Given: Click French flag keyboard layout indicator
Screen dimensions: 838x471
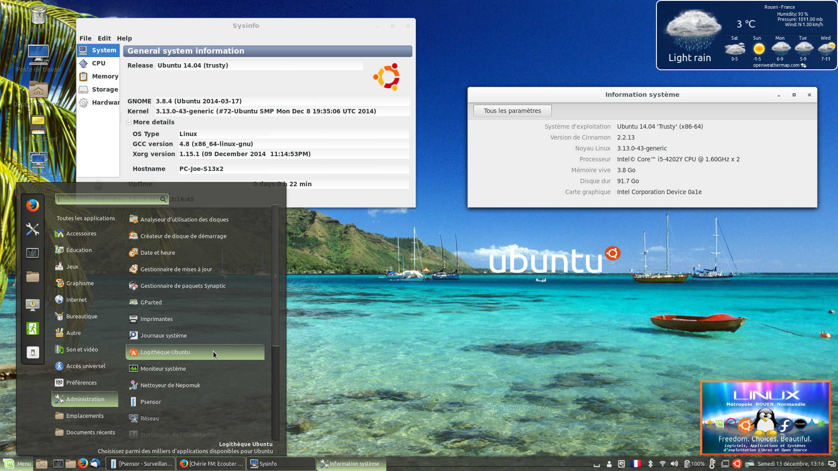Looking at the screenshot, I should click(x=636, y=464).
